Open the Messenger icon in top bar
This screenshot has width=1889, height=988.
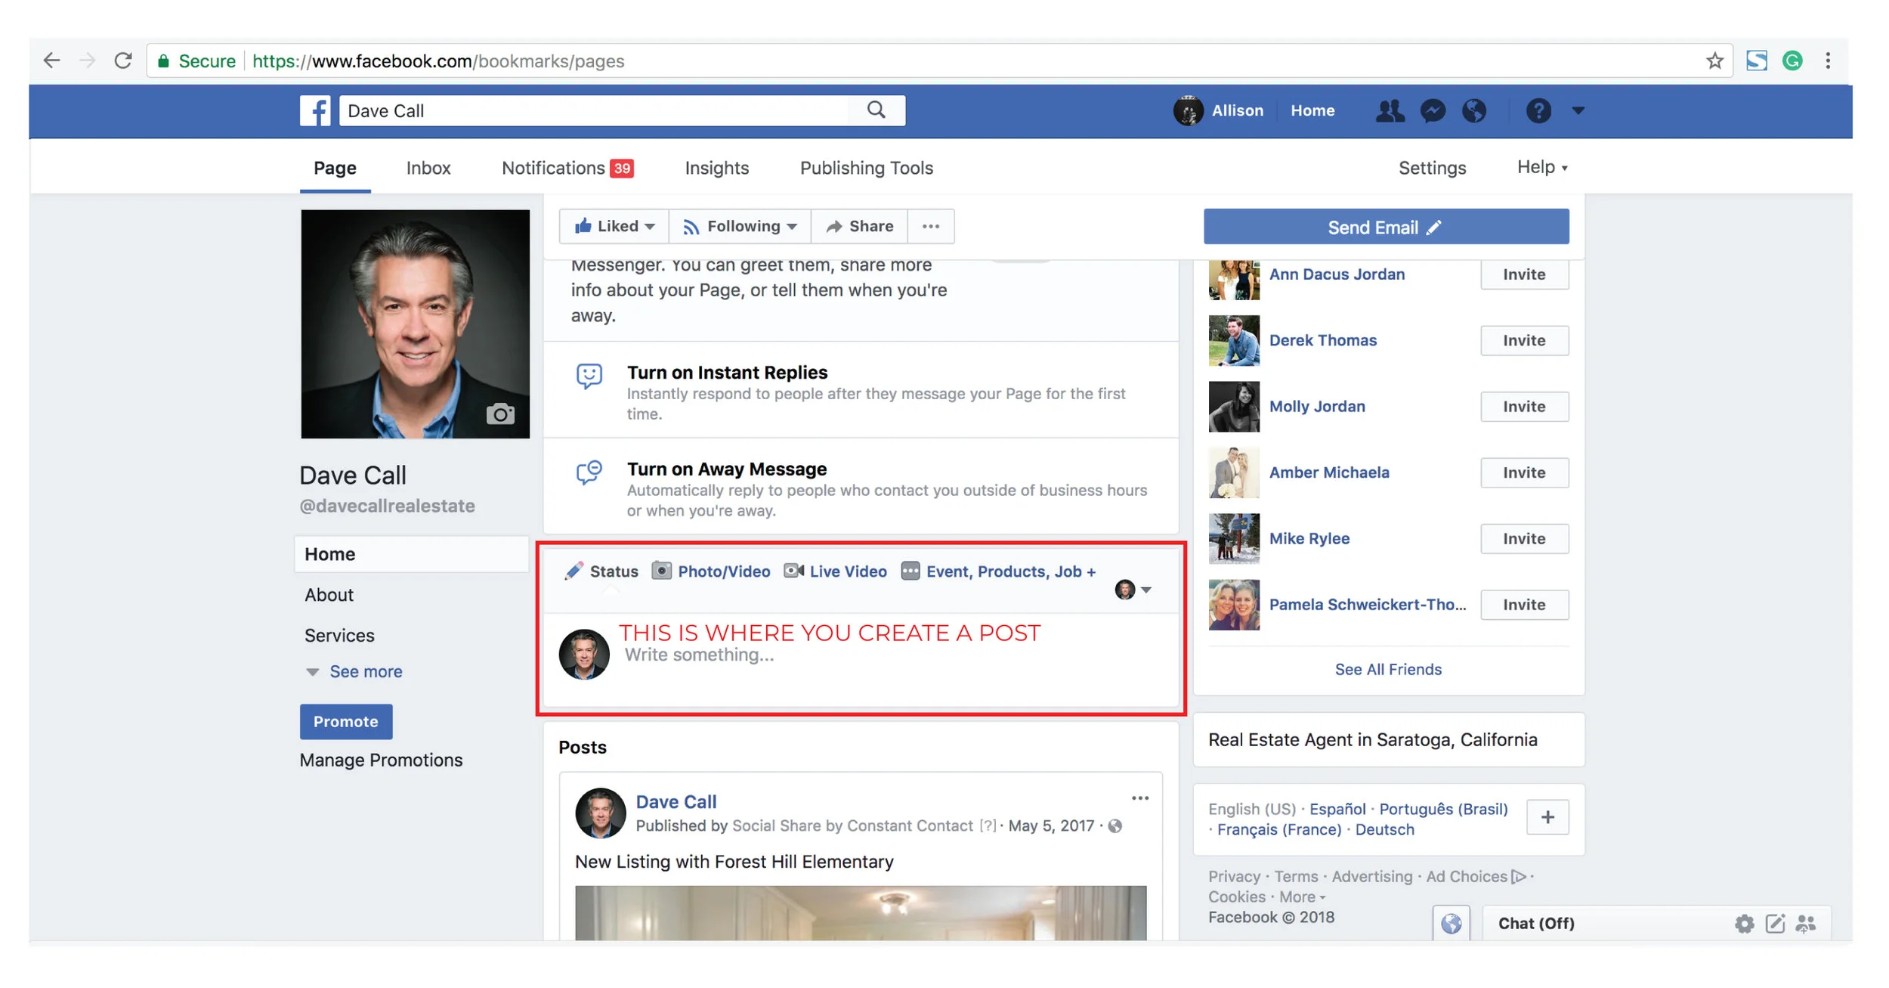coord(1433,111)
